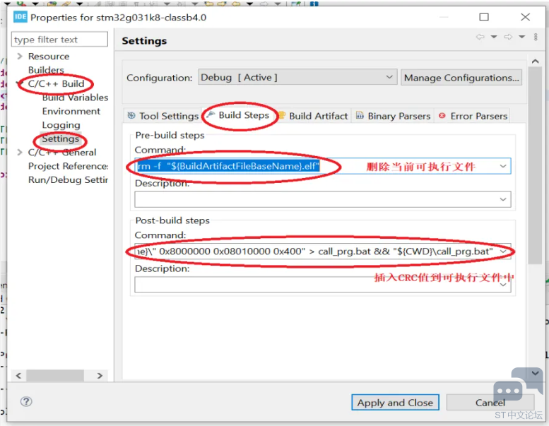Switch to the Build Steps tab
Viewport: 549px width, 426px height.
click(x=239, y=115)
